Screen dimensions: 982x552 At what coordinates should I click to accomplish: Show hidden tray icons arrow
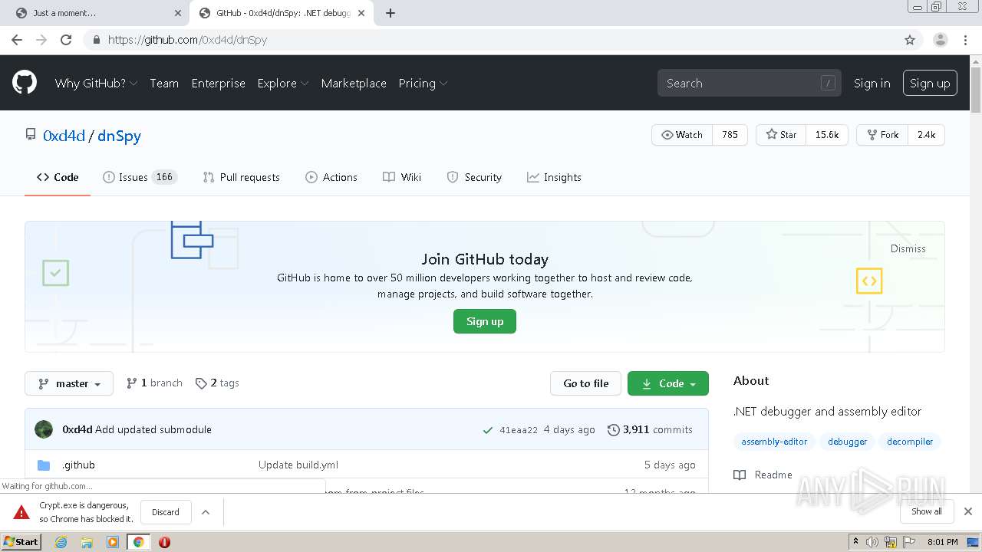pos(855,542)
